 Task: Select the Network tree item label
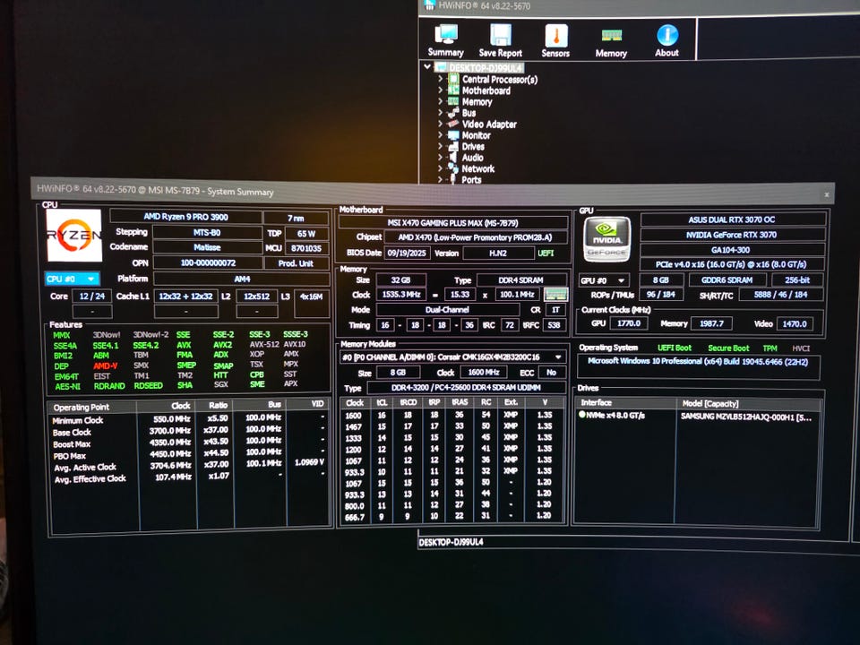click(x=477, y=169)
